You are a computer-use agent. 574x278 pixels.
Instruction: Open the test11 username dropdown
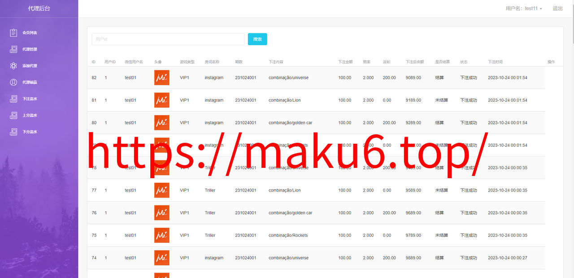click(524, 9)
